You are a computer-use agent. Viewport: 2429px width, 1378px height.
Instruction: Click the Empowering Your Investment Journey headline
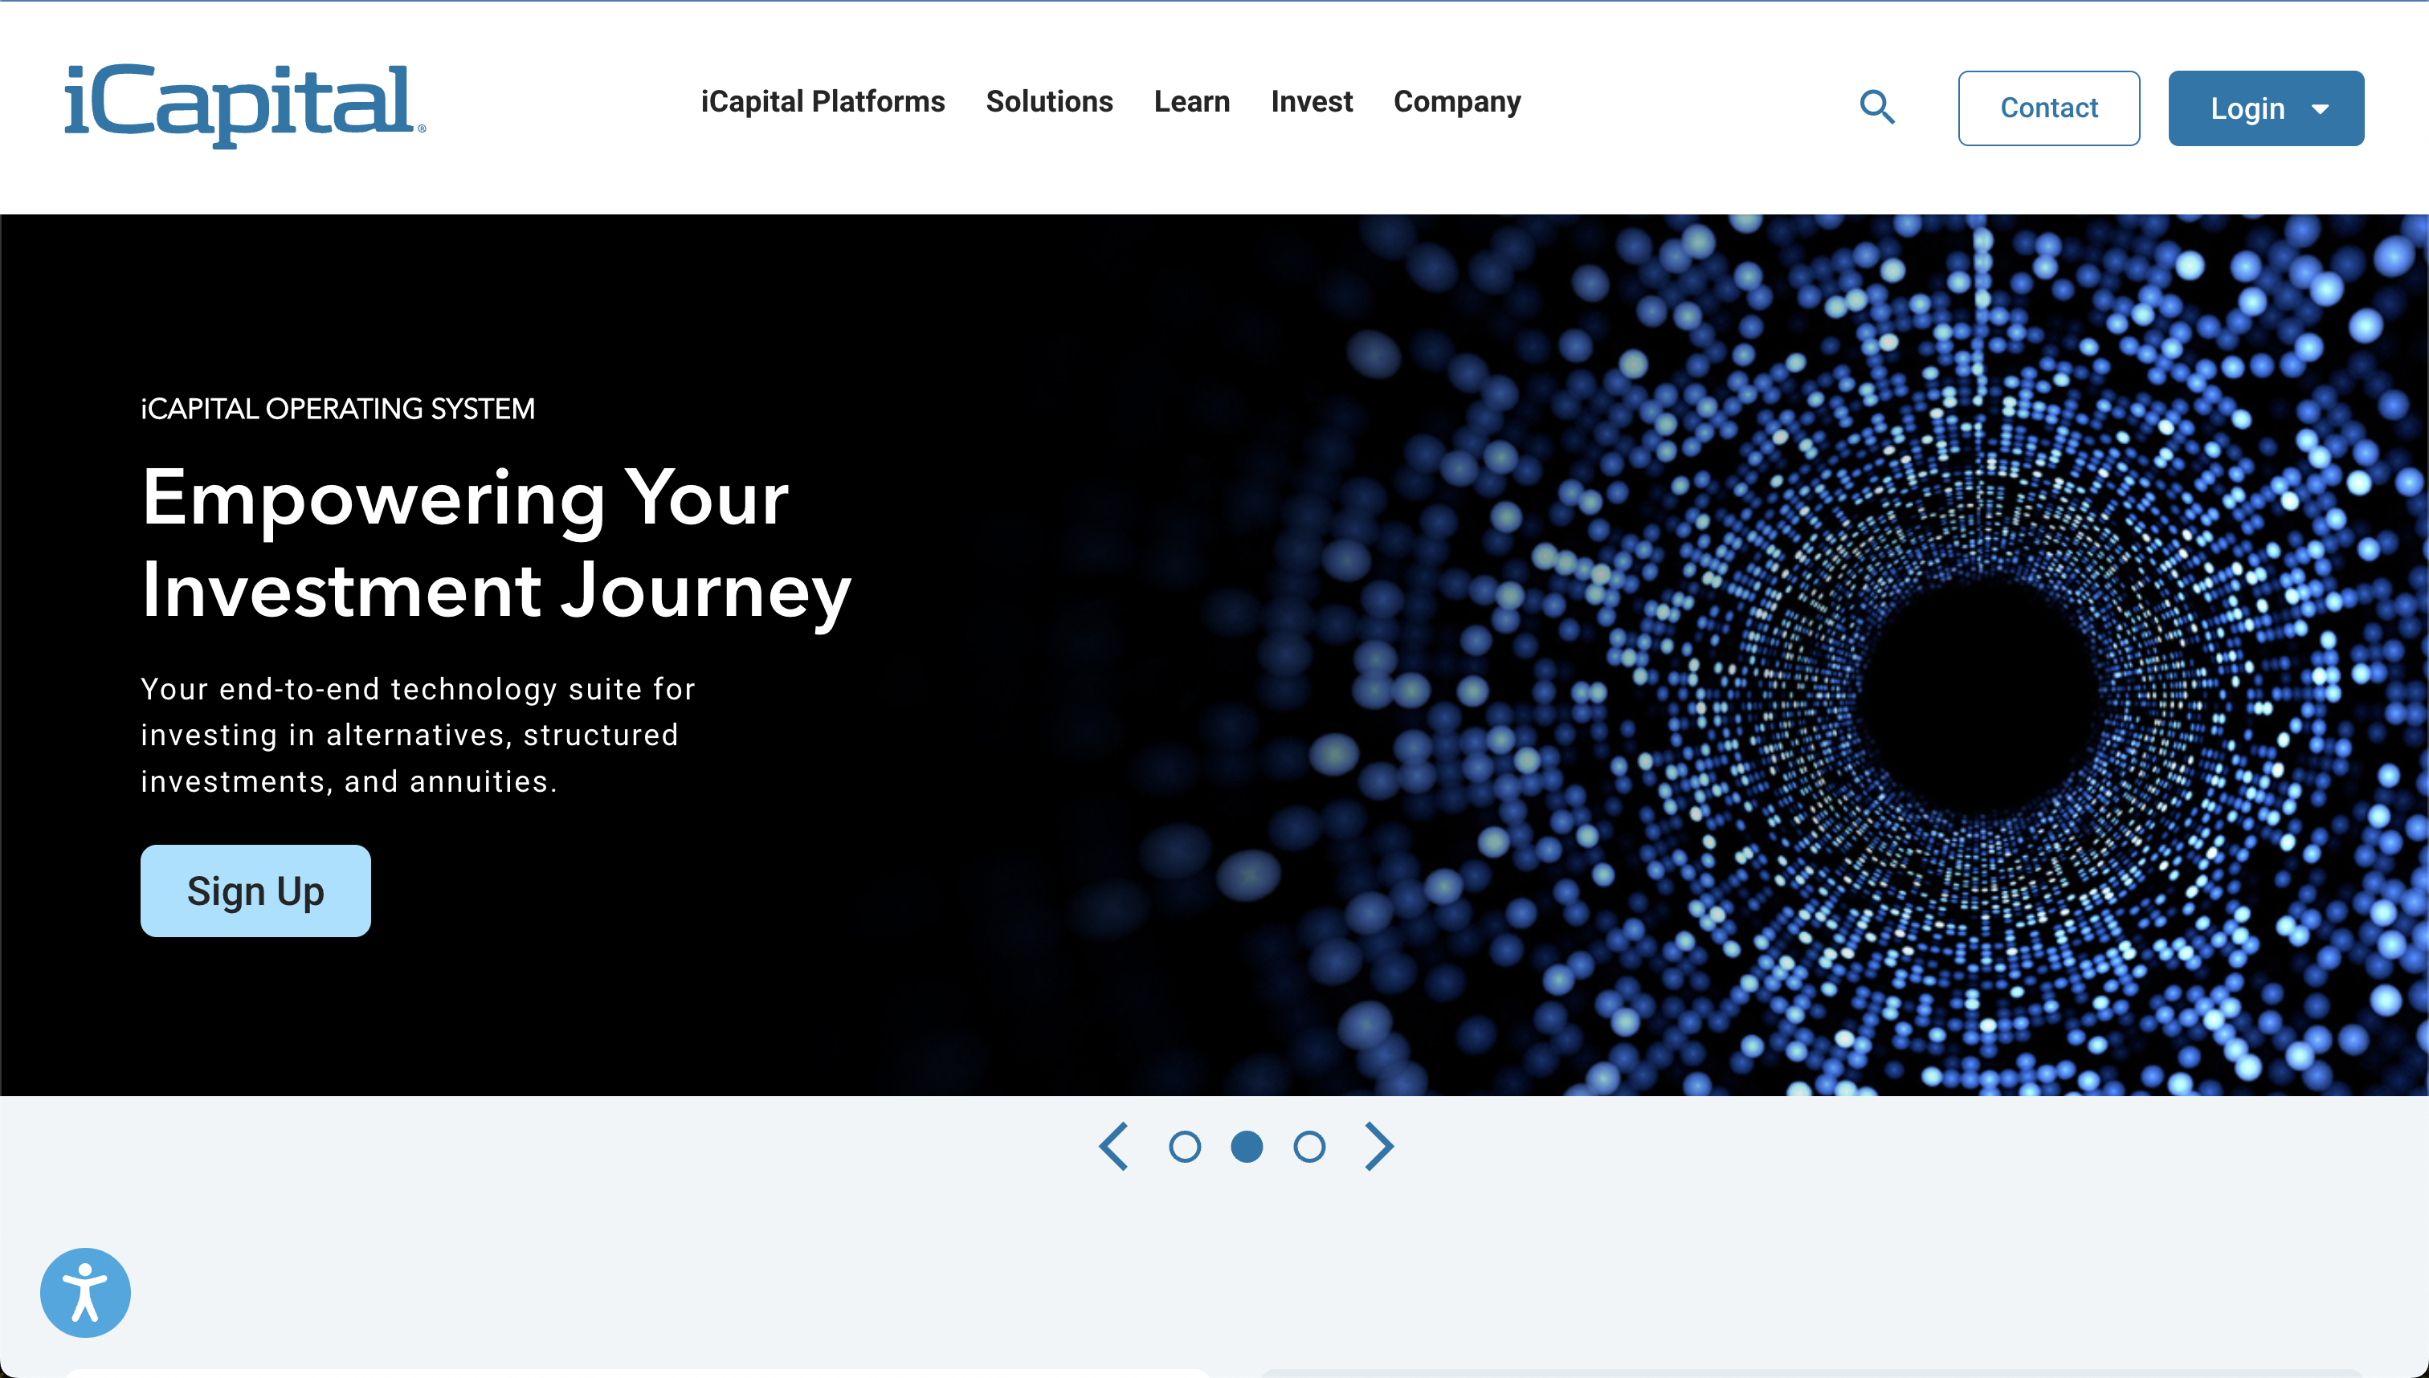(x=496, y=544)
